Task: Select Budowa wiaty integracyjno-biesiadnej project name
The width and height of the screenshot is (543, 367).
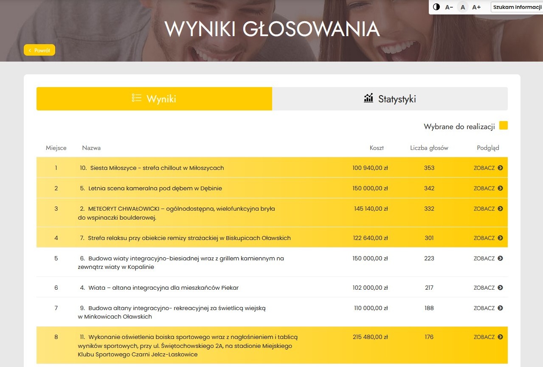Action: pos(181,263)
